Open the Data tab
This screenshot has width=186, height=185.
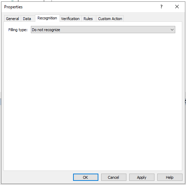pos(27,19)
